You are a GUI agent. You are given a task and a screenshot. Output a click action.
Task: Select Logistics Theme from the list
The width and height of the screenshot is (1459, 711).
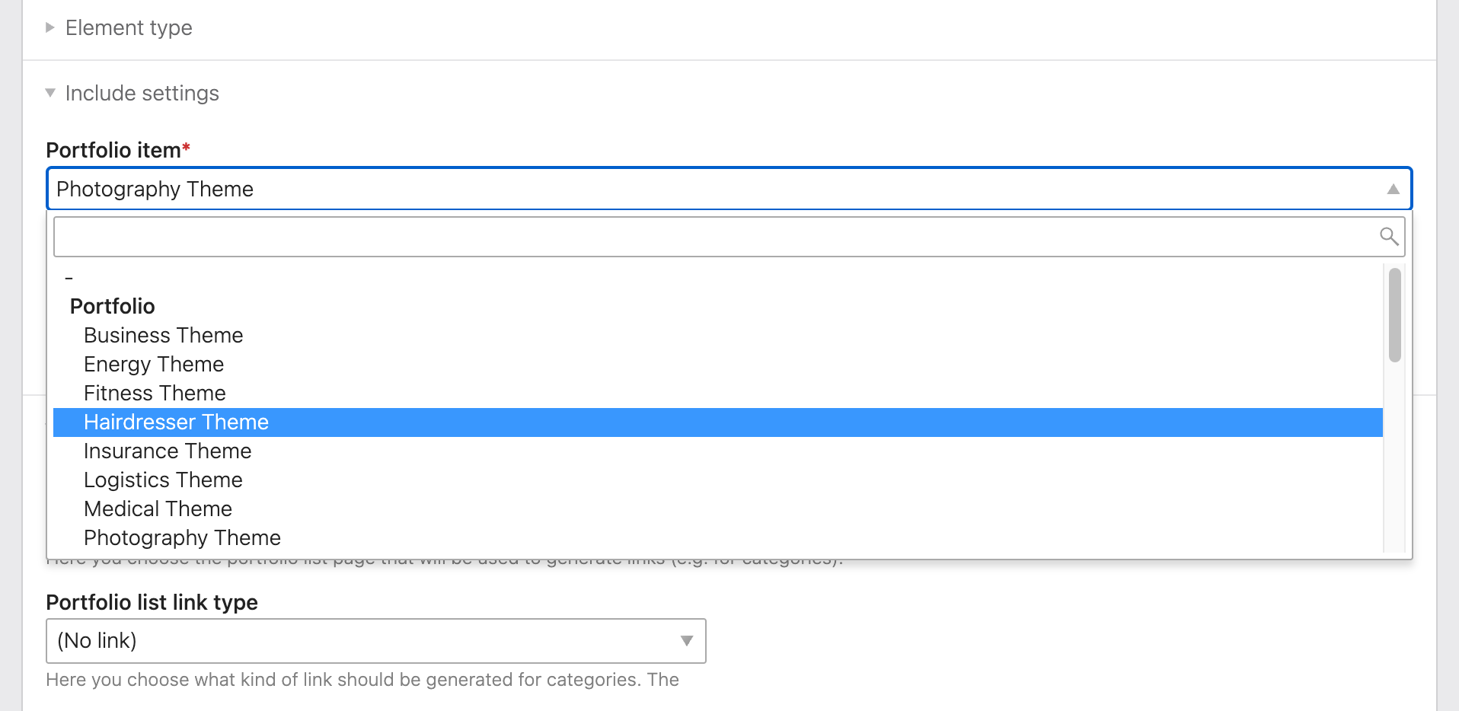(163, 480)
